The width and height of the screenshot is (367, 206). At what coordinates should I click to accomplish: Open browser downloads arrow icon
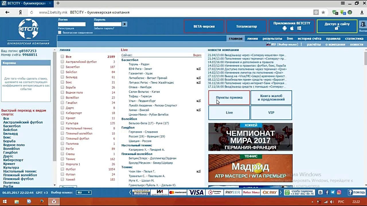[362, 12]
